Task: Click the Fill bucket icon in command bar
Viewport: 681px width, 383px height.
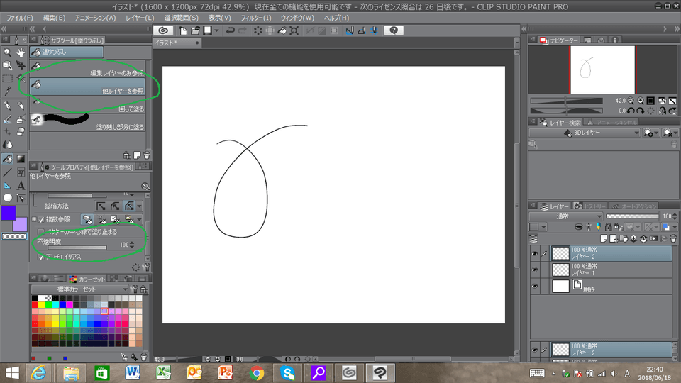Action: [282, 30]
